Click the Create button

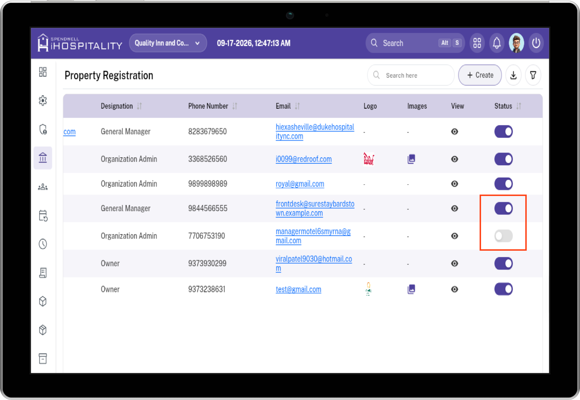tap(480, 75)
